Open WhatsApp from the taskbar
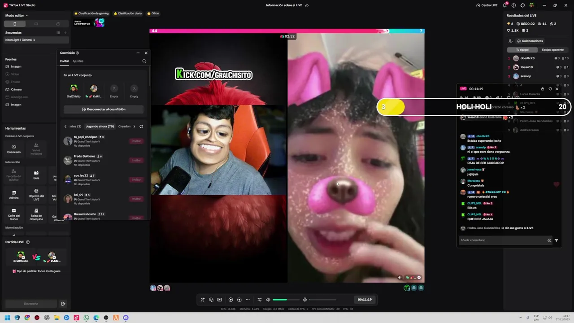 pos(86,318)
